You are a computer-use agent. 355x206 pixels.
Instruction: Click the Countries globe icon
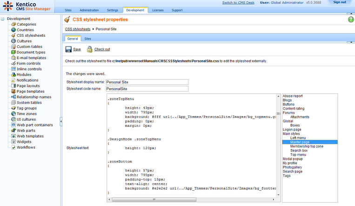click(x=13, y=30)
